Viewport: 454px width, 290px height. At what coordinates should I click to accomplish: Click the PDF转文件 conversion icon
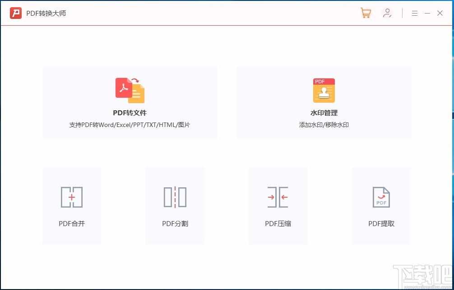[130, 91]
